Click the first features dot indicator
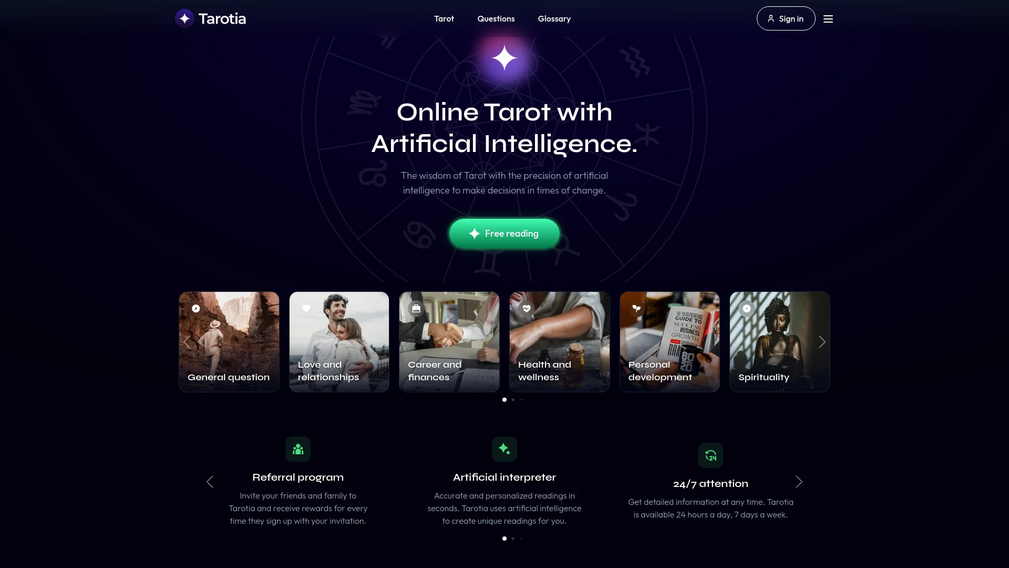 coord(504,538)
